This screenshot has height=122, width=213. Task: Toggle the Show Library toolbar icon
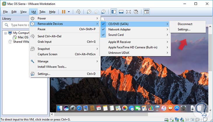(114, 12)
